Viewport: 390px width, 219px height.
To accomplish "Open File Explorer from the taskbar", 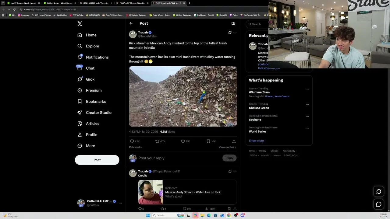I will 202,216.
